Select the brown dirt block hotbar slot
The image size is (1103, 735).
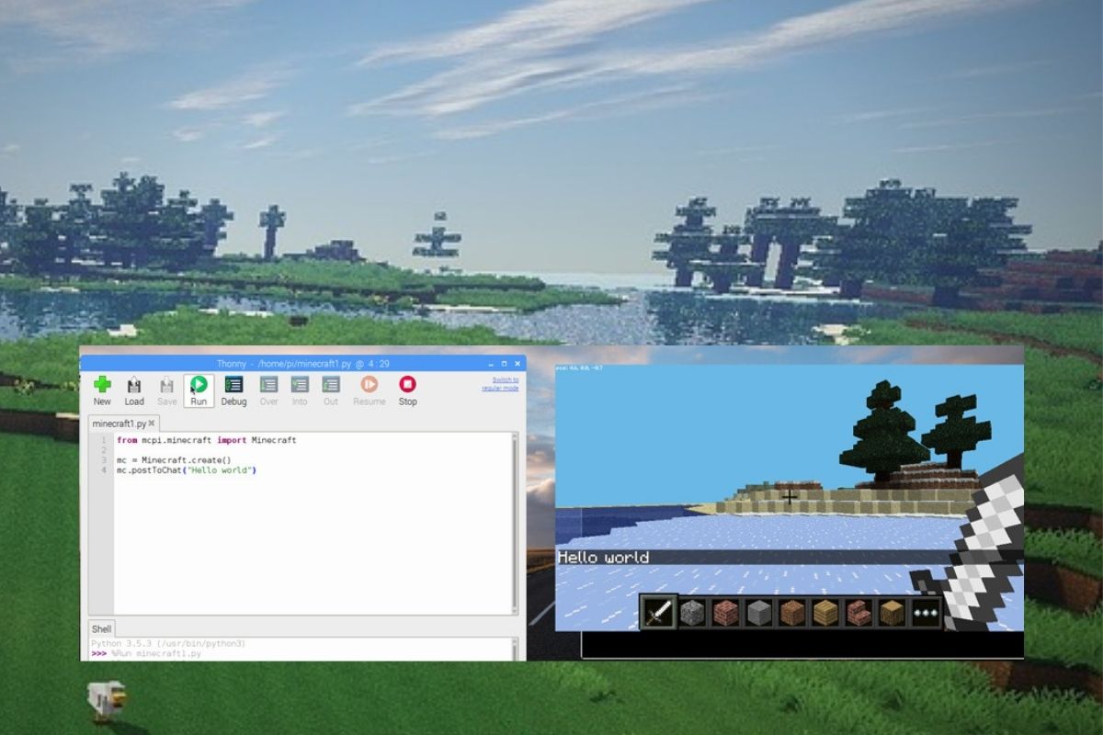791,612
